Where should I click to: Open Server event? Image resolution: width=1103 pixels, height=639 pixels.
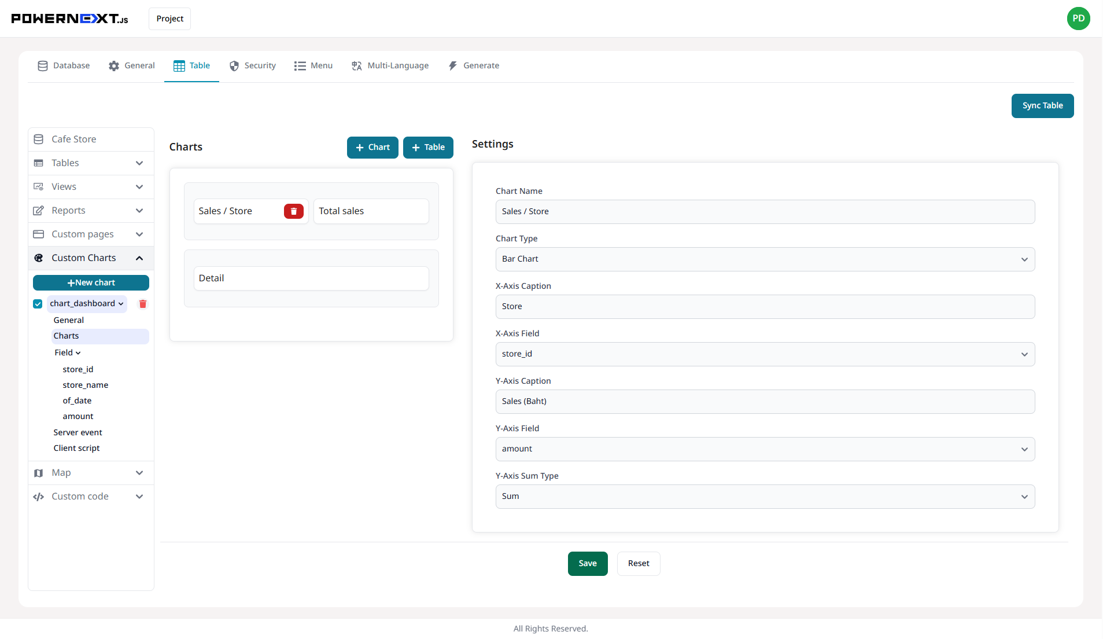(x=78, y=433)
